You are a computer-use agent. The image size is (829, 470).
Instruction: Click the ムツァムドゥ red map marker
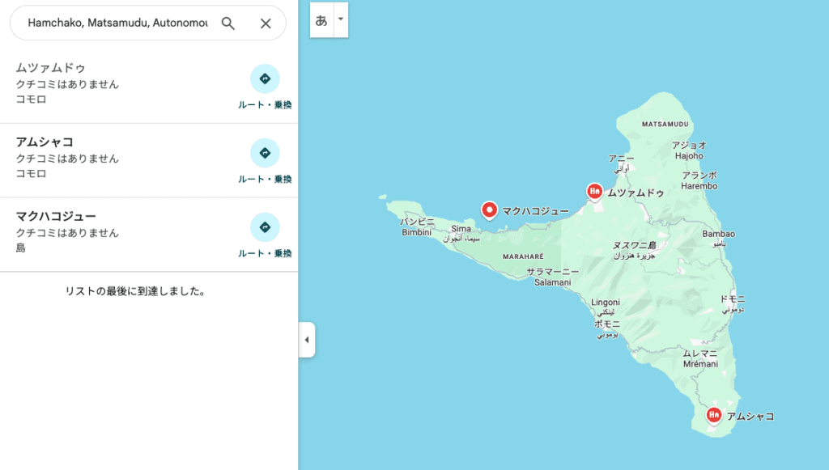pos(595,192)
